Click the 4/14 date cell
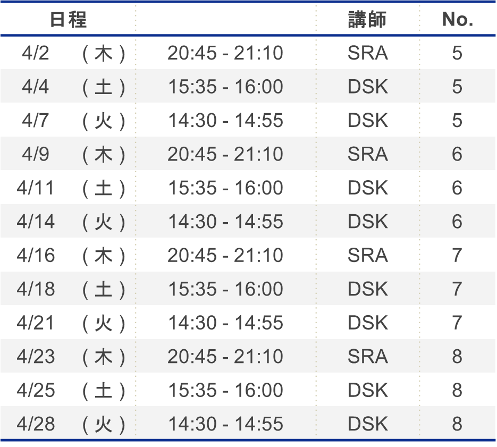497x447 pixels. [x=36, y=222]
